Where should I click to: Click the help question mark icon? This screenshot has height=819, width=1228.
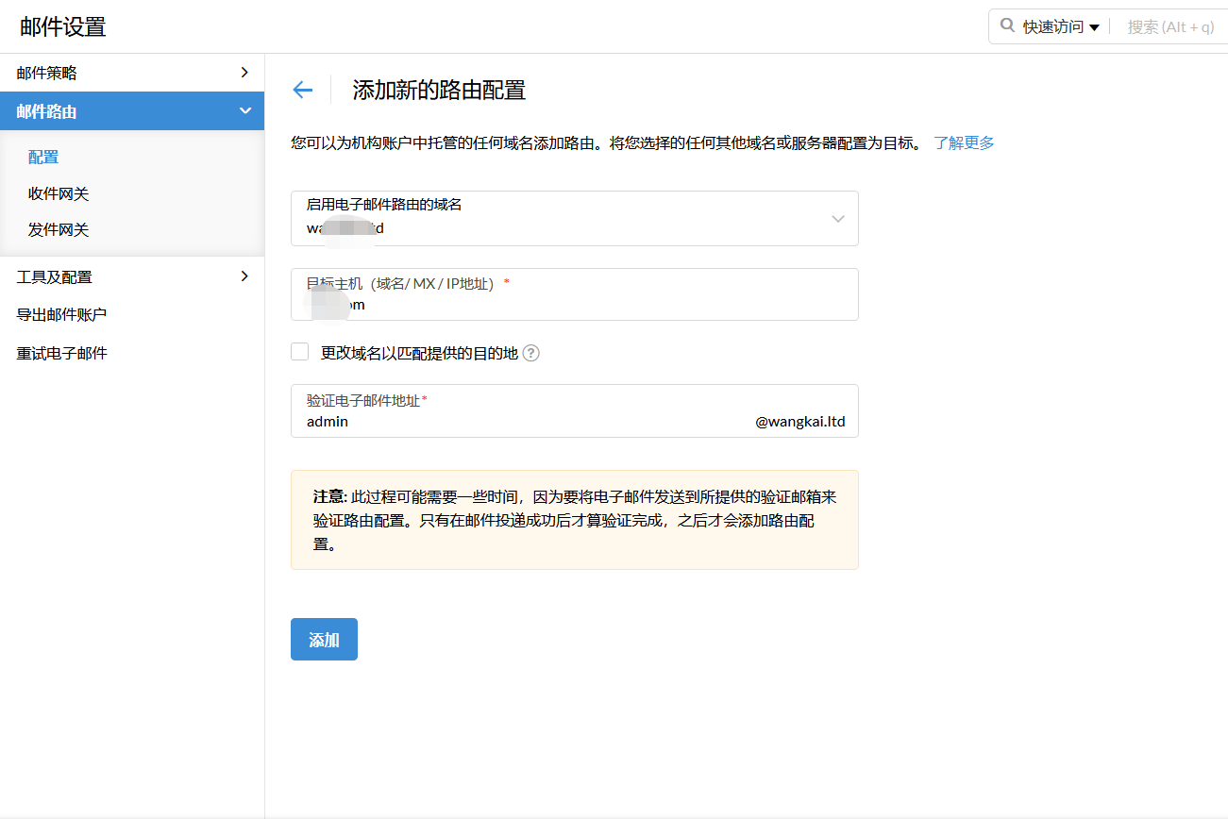click(530, 353)
